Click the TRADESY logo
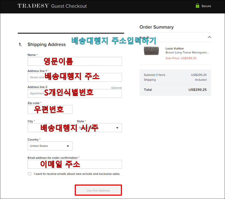 coord(33,6)
